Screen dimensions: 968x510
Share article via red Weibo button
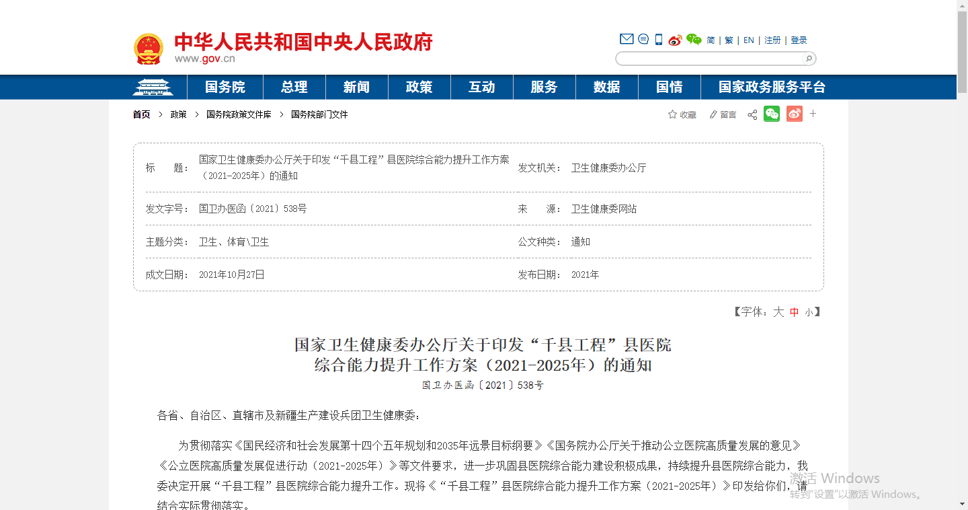795,114
